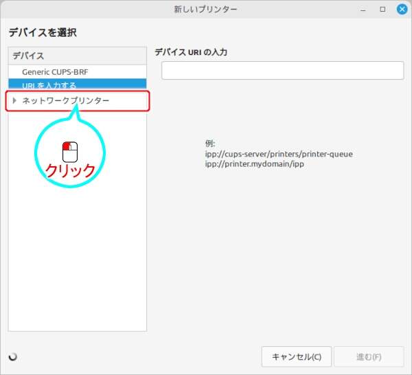Select the ネットワークプリンター row
412x375 pixels.
point(78,101)
